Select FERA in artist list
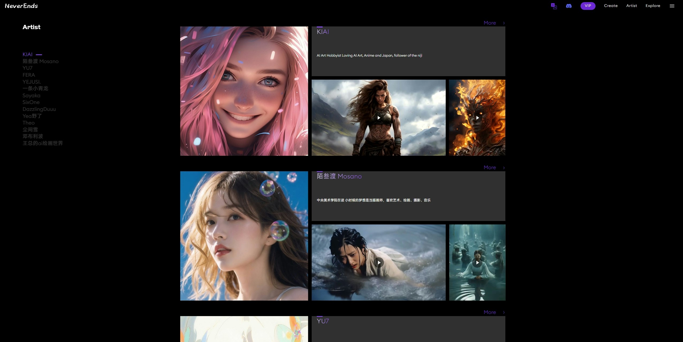 point(29,75)
